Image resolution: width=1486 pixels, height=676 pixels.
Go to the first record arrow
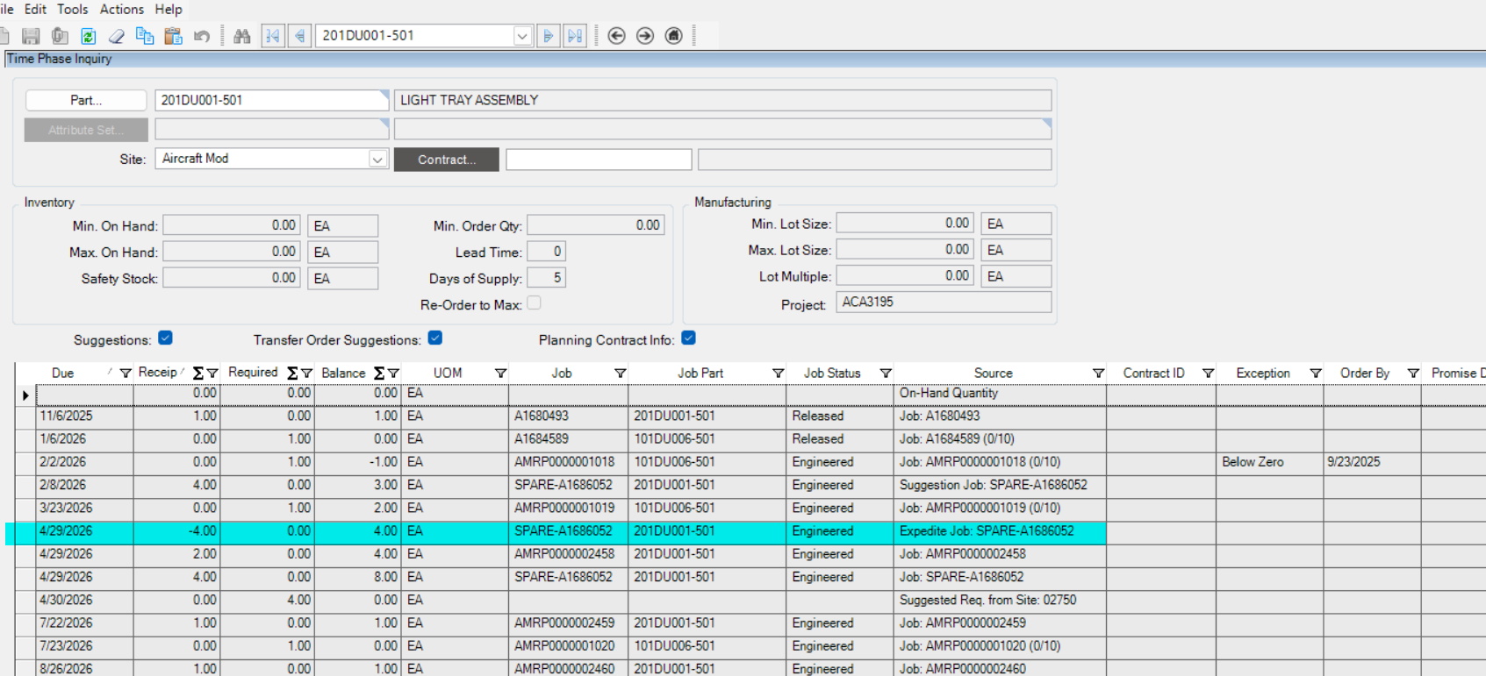click(273, 36)
